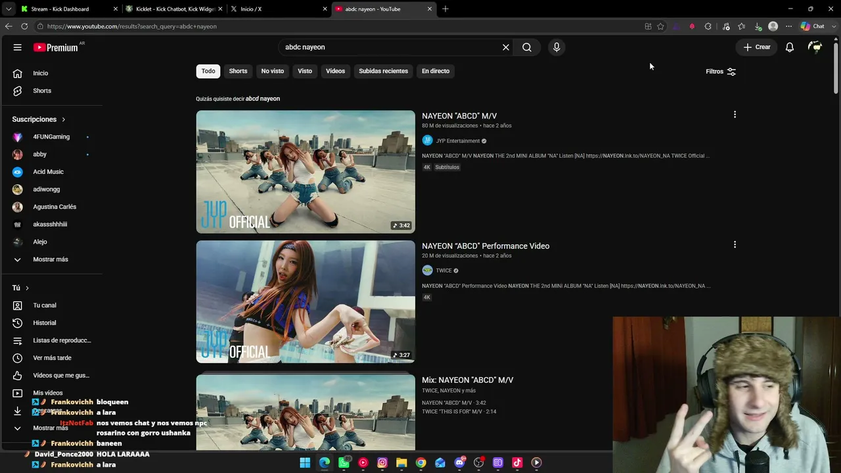Expand the Tú section
Screen dimensions: 841x473
point(20,288)
